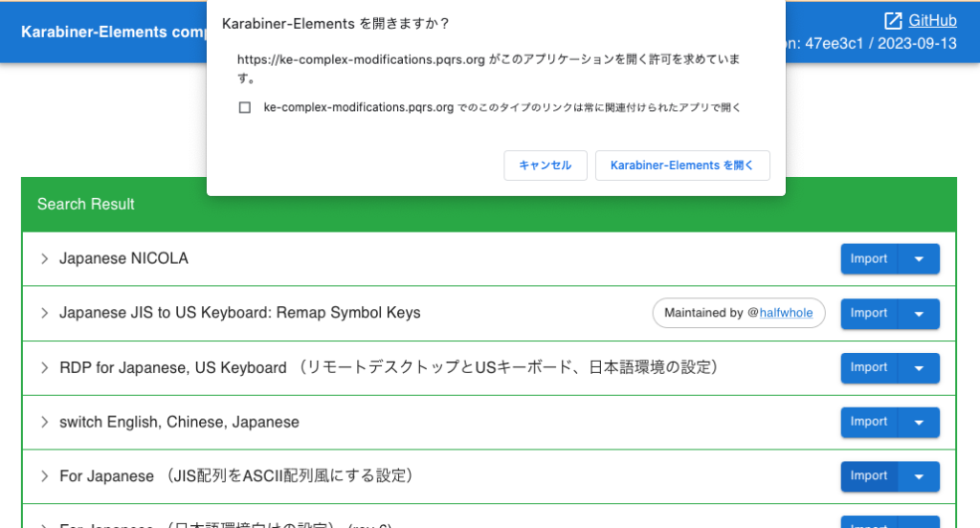The height and width of the screenshot is (528, 980).
Task: Import RDP for Japanese, US Keyboard rules
Action: click(869, 367)
